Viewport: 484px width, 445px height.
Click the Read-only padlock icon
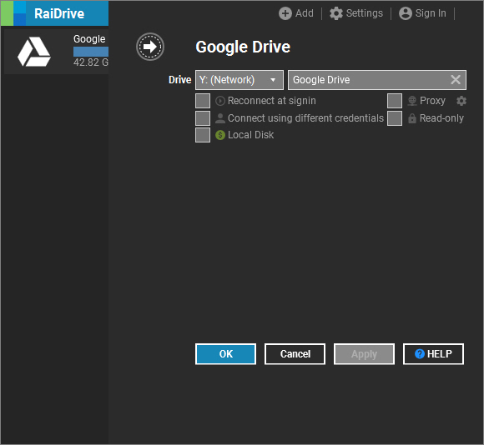coord(412,118)
